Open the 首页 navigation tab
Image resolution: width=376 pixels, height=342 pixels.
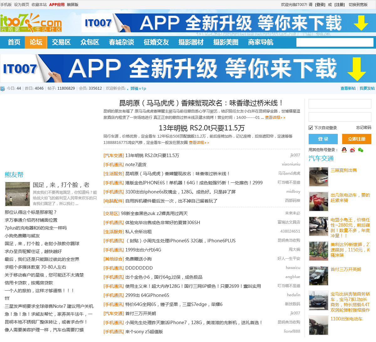14,42
